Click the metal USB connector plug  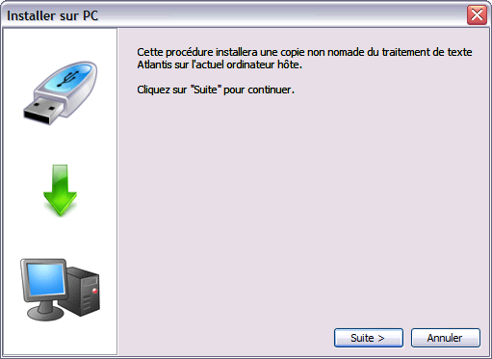coord(42,111)
